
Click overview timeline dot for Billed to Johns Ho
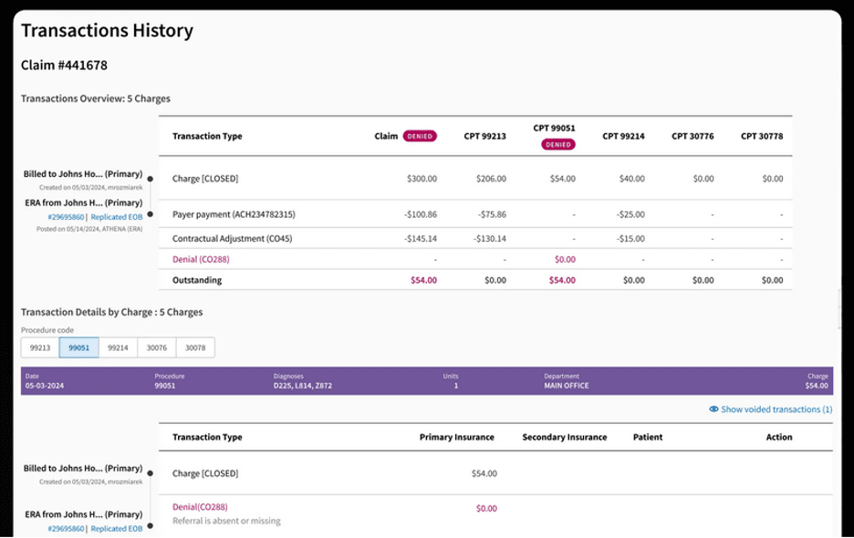[x=150, y=179]
